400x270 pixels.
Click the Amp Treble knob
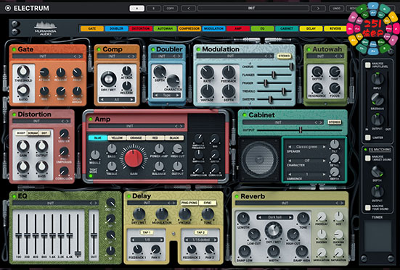(112, 166)
